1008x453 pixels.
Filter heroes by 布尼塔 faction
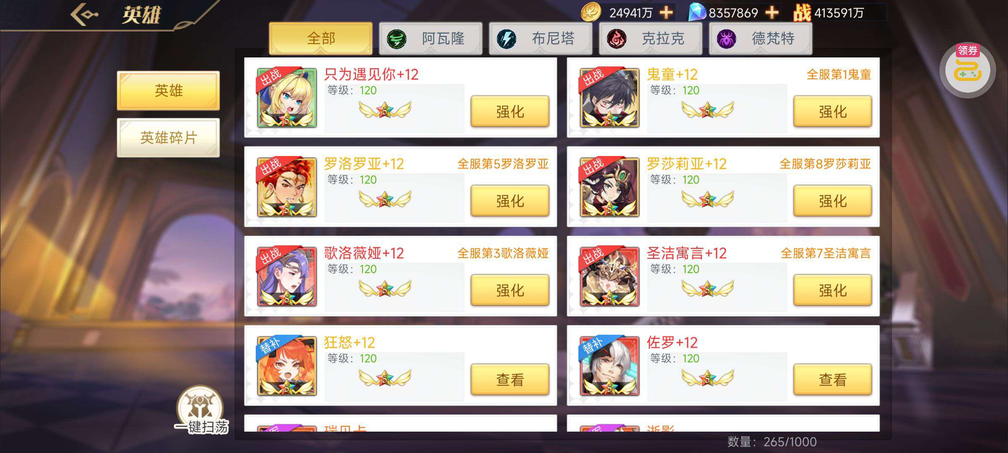pos(541,39)
